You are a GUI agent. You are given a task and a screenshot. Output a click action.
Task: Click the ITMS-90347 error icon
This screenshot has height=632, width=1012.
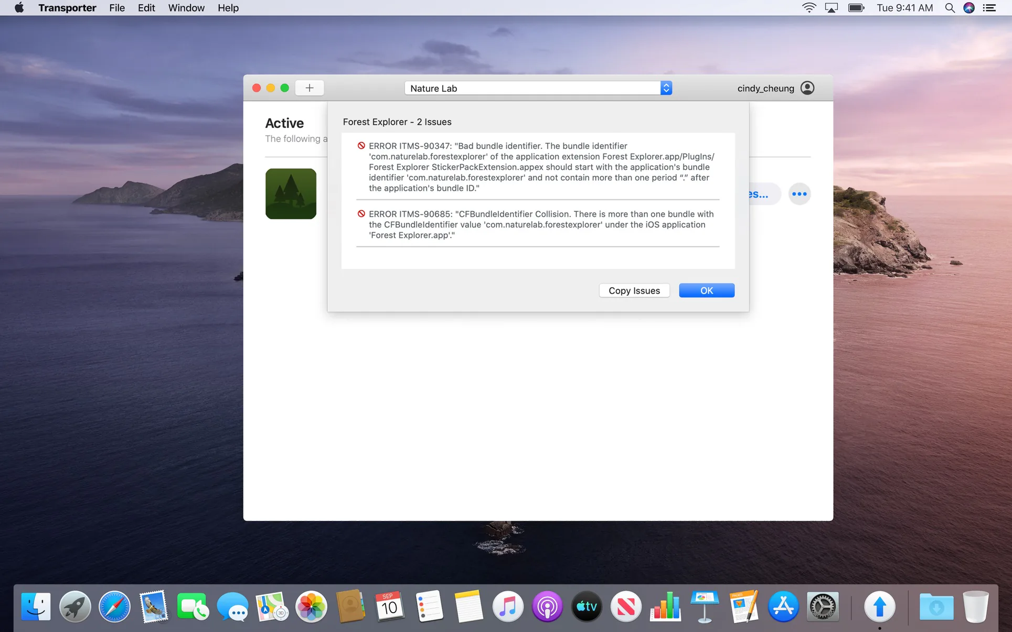point(361,146)
